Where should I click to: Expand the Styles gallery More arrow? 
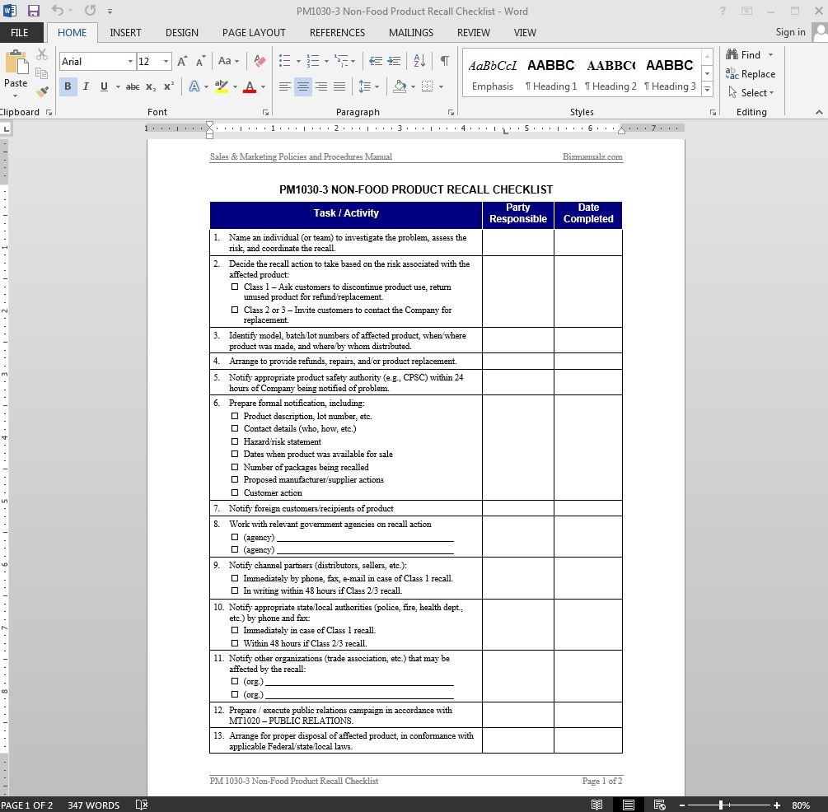click(x=707, y=89)
